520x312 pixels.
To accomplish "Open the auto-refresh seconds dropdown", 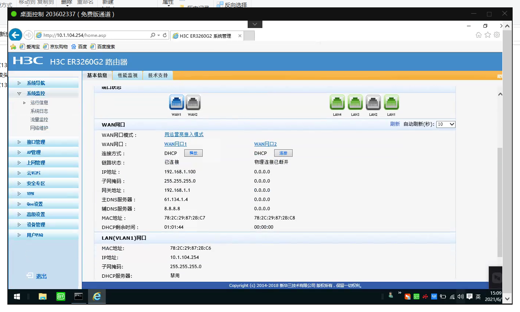I will coord(446,124).
